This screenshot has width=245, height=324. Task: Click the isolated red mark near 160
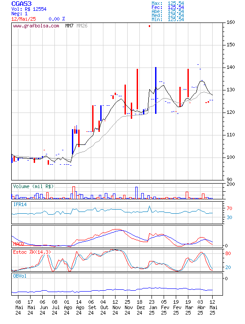pos(149,26)
